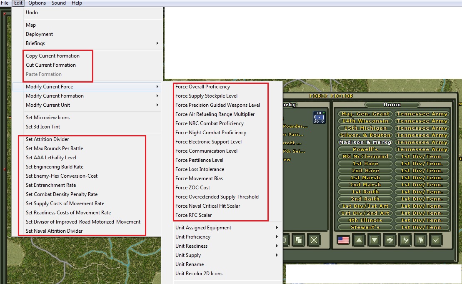Select Force Movement Bias
This screenshot has height=284, width=462.
[199, 178]
